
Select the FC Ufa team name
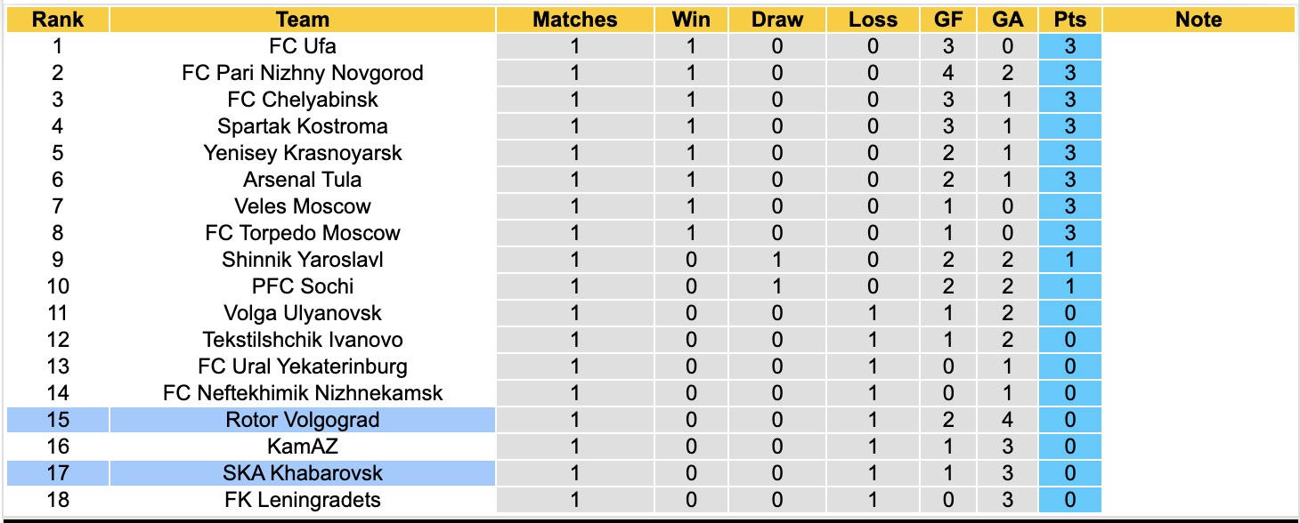point(303,46)
